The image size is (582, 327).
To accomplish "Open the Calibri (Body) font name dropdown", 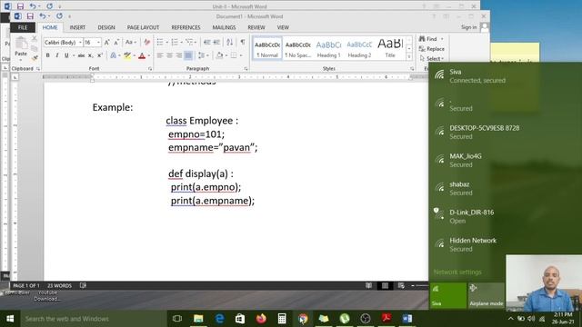I will (x=80, y=43).
